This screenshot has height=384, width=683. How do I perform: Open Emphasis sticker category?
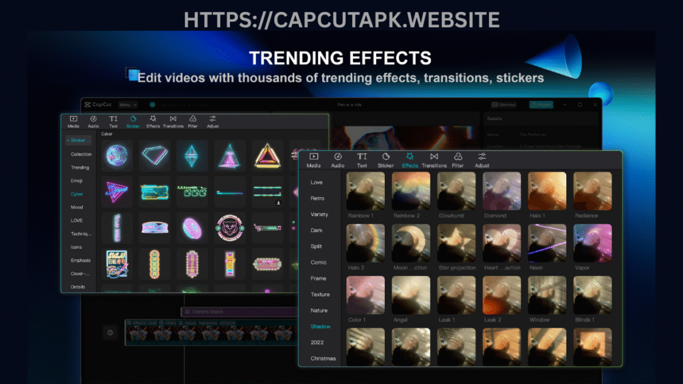pyautogui.click(x=81, y=261)
